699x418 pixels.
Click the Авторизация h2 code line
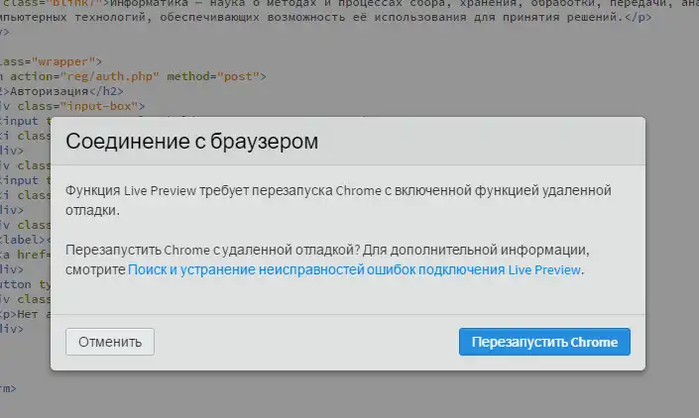61,91
